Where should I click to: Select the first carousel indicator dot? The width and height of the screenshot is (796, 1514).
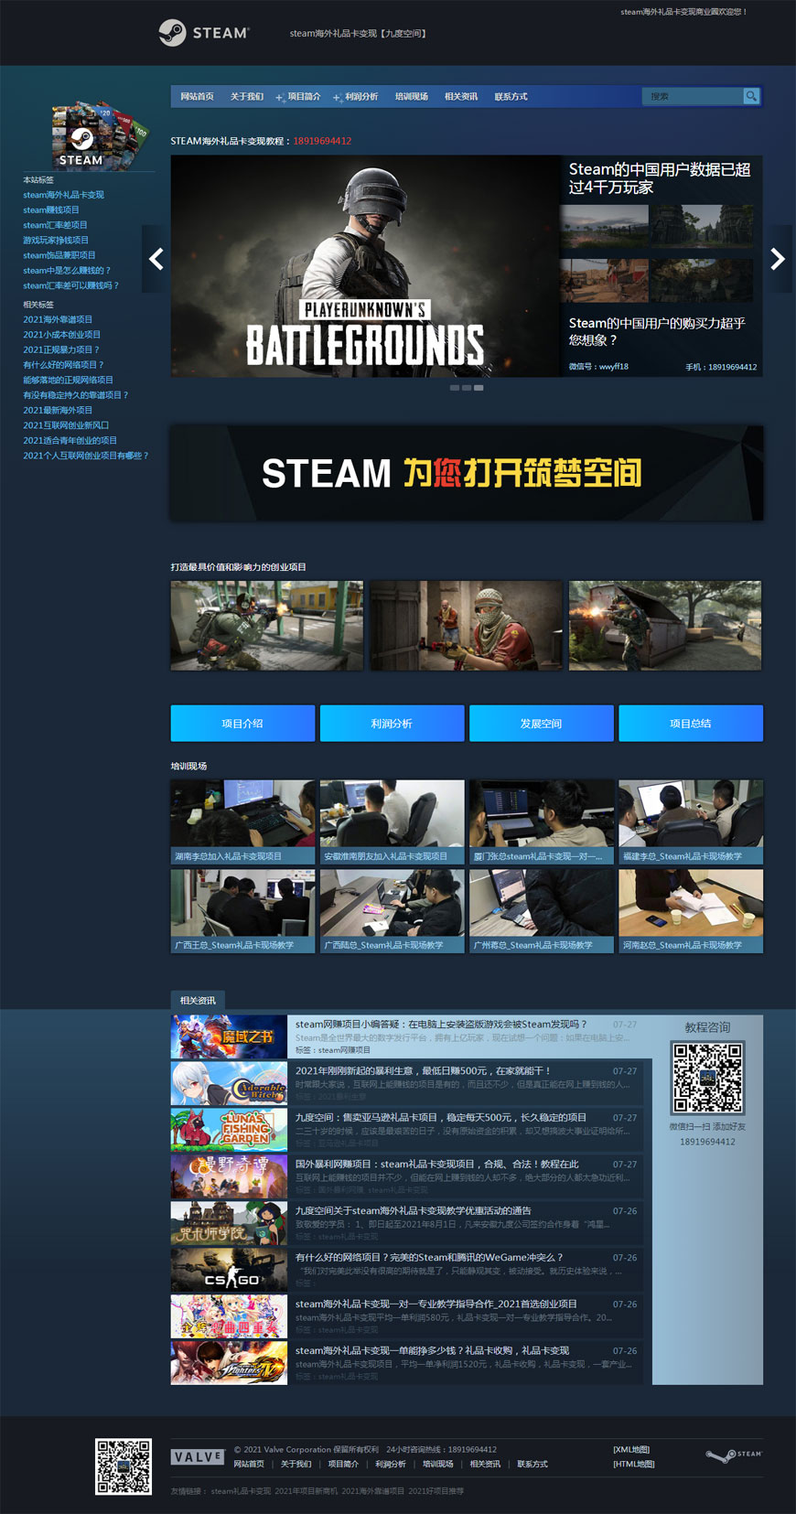pos(455,388)
